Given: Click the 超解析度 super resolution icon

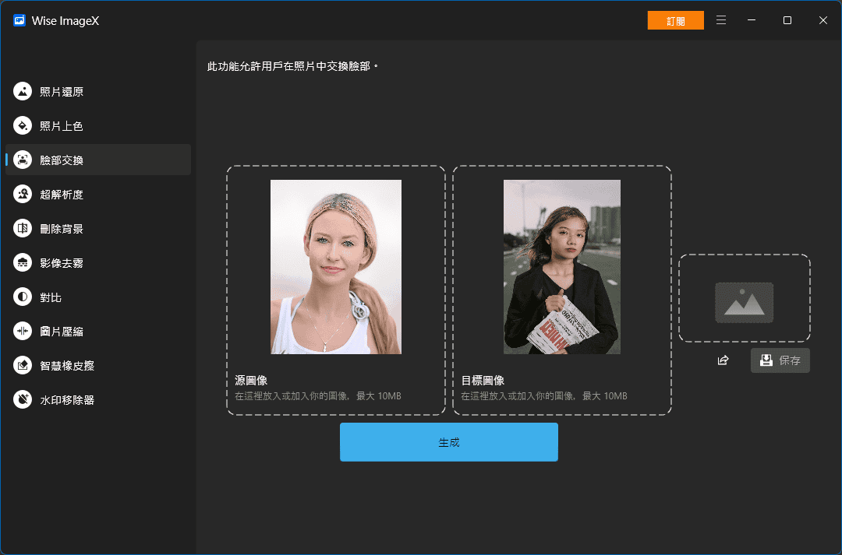Looking at the screenshot, I should coord(23,195).
